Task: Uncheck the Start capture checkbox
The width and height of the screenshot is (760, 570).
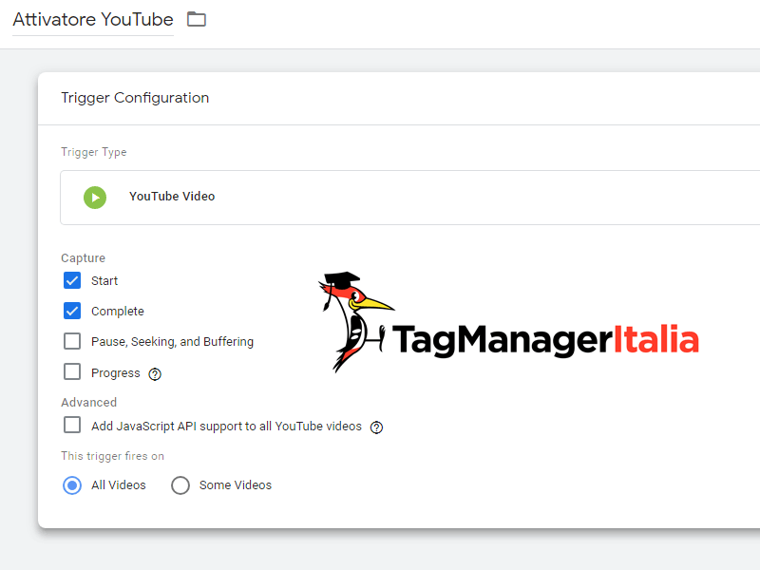Action: pos(72,280)
